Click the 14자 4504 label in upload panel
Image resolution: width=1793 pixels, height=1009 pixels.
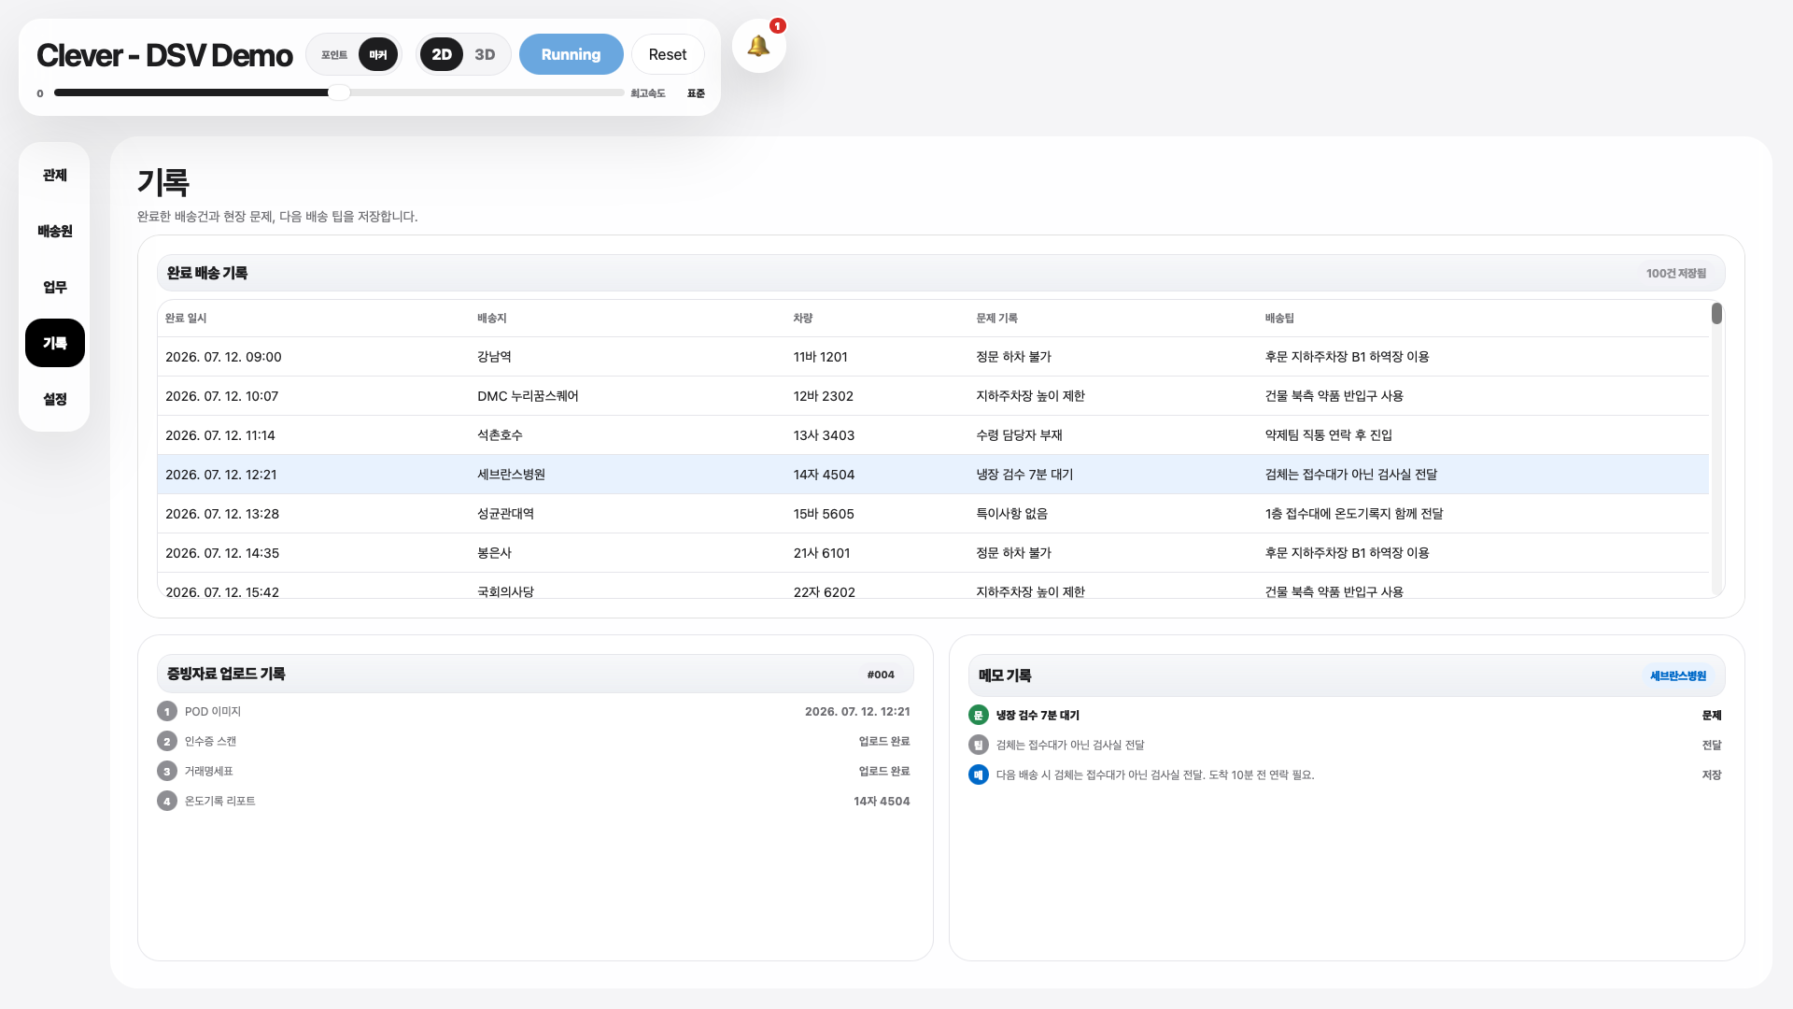pos(882,802)
